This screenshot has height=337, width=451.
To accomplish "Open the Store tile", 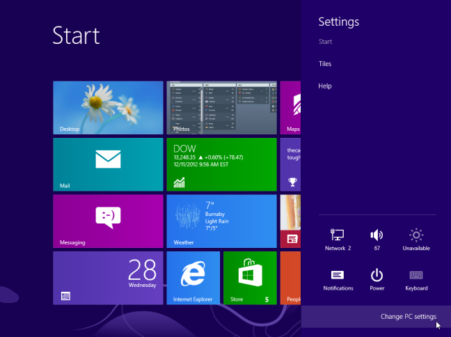I will point(250,278).
